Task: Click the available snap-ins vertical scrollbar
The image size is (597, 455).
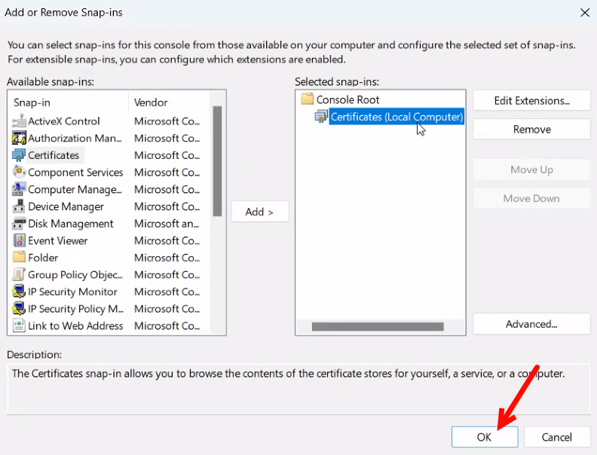Action: click(217, 161)
